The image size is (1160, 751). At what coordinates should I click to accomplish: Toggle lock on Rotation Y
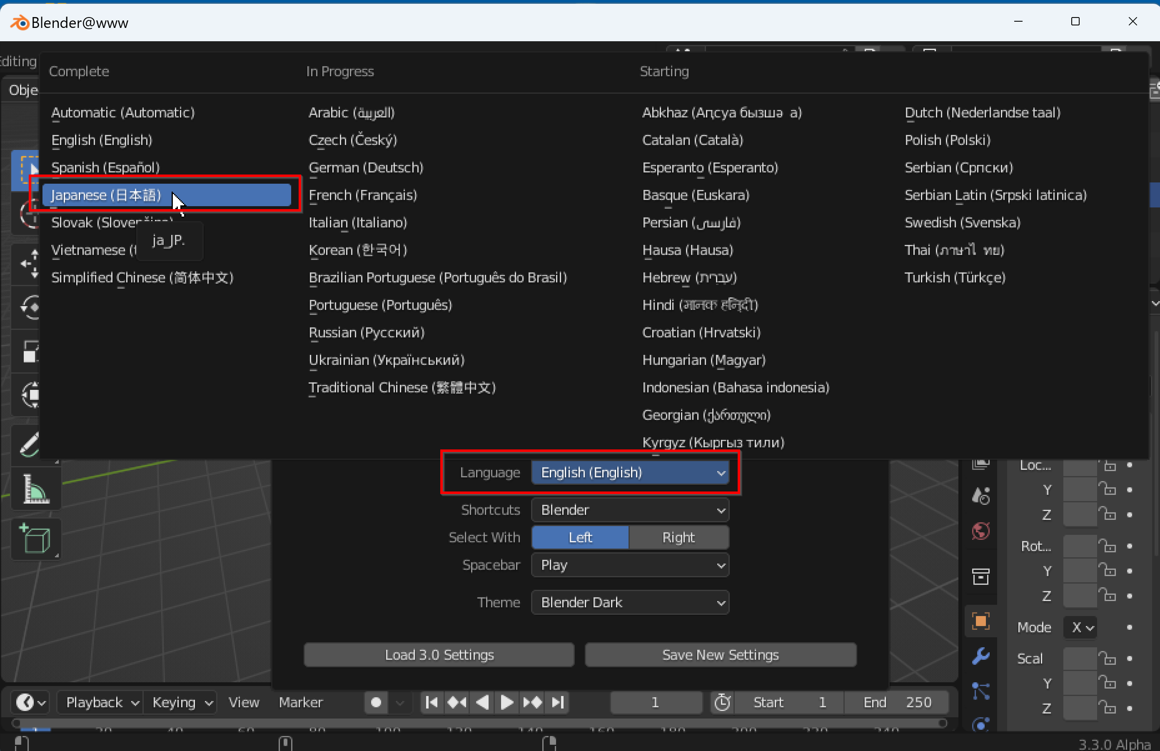[1107, 570]
